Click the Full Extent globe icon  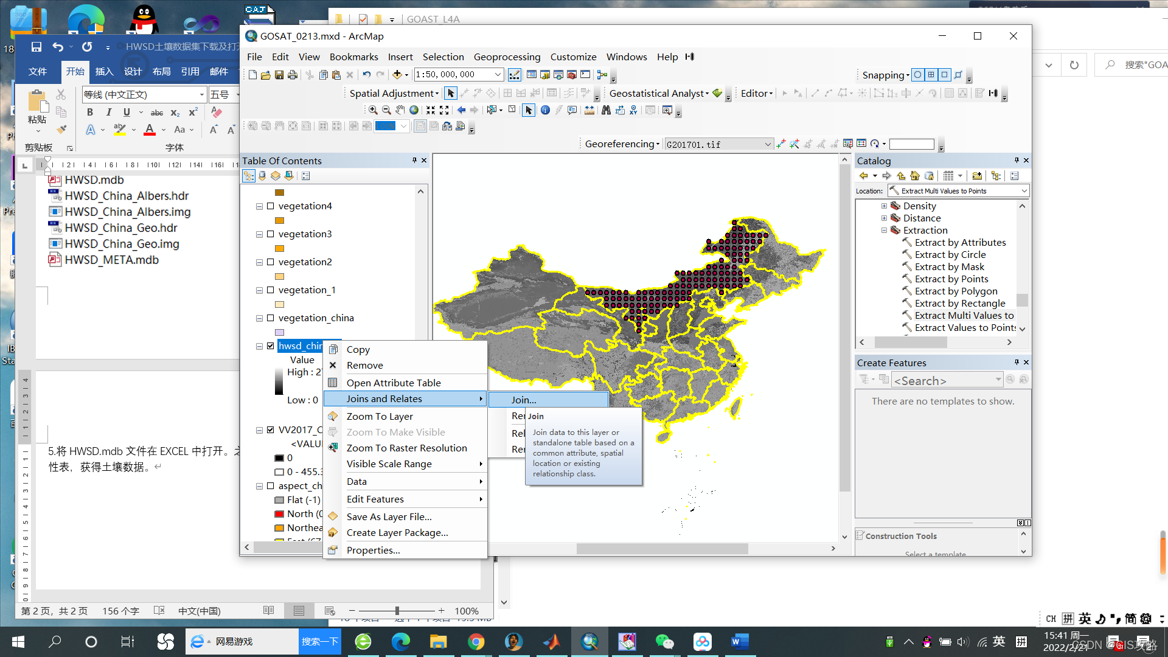click(414, 110)
